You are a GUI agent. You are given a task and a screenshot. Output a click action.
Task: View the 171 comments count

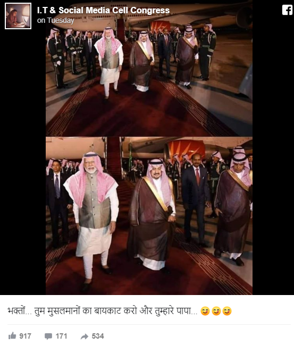pyautogui.click(x=61, y=336)
